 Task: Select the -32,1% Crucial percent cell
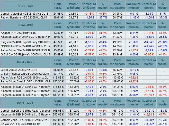(x=163, y=124)
